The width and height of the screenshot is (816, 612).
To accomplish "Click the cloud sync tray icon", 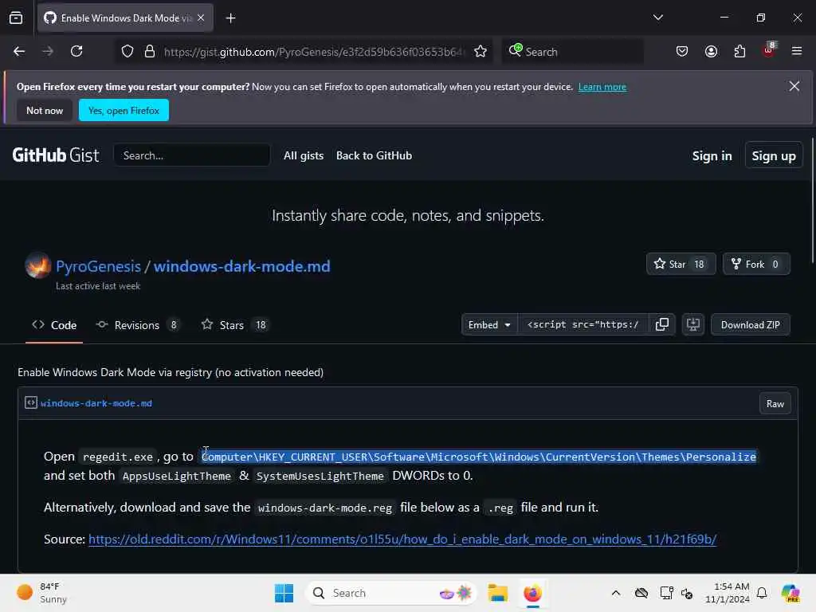I will click(x=641, y=593).
